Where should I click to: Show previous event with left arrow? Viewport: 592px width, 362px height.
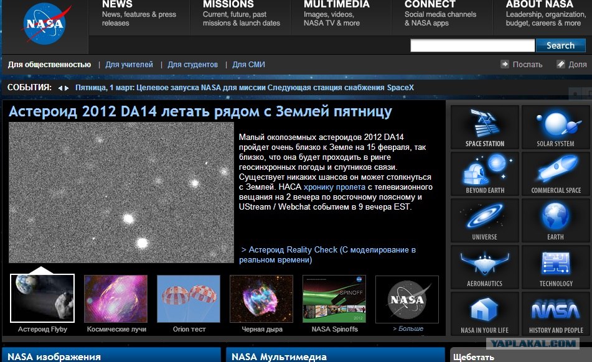[60, 88]
